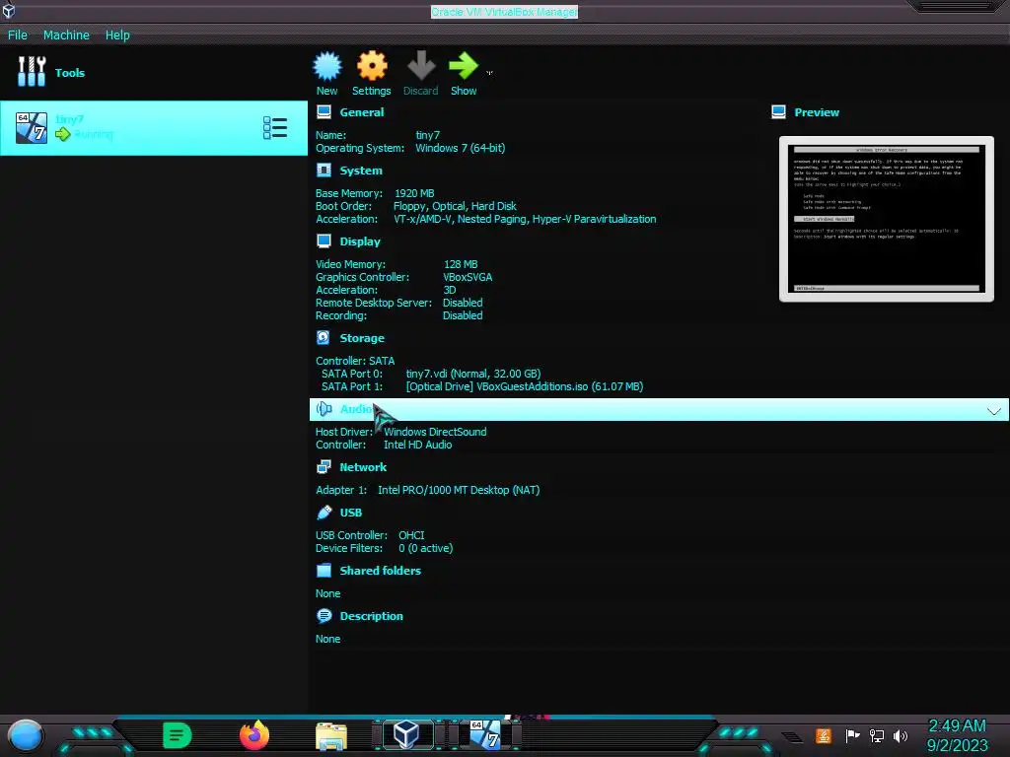
Task: Click the VBoxGuestAdditions.iso optical drive entry
Action: pyautogui.click(x=525, y=386)
